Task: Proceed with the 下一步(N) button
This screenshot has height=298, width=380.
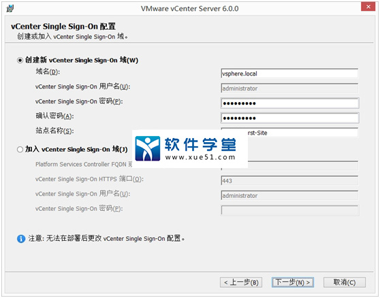Action: tap(293, 282)
